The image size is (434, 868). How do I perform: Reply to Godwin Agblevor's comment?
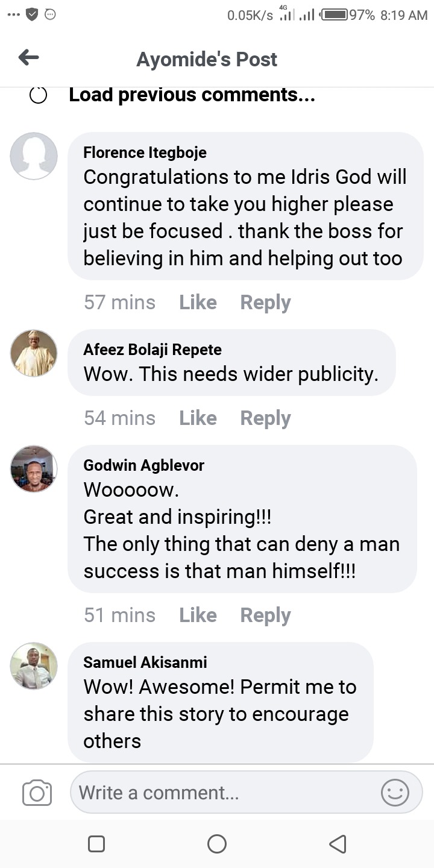pyautogui.click(x=265, y=615)
